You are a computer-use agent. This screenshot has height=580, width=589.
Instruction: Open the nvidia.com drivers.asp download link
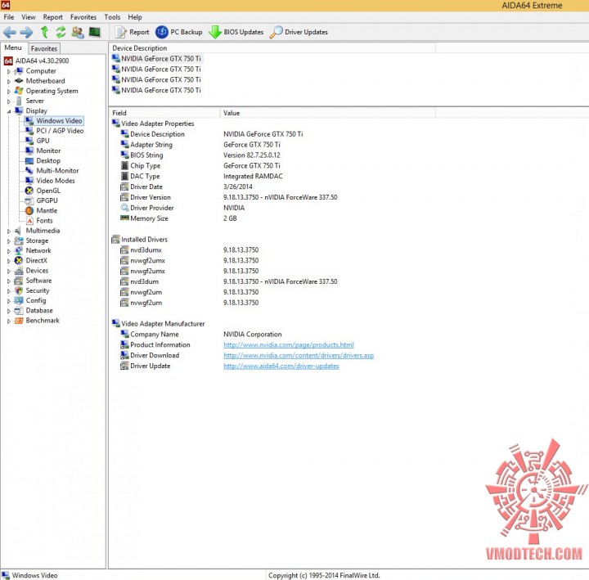tap(299, 355)
